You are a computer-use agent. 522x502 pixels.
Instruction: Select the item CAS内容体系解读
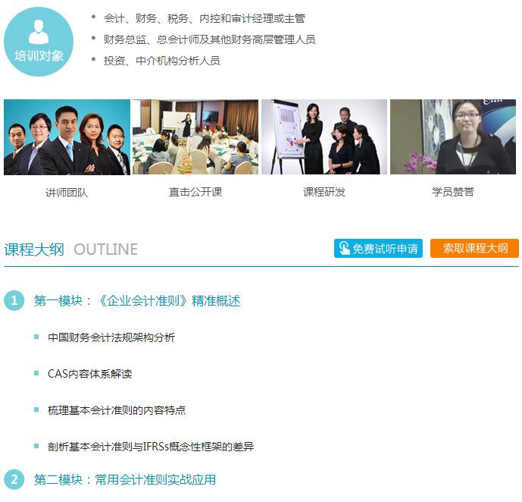point(90,374)
